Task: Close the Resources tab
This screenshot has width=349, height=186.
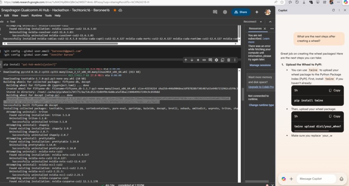Action: 265,28
